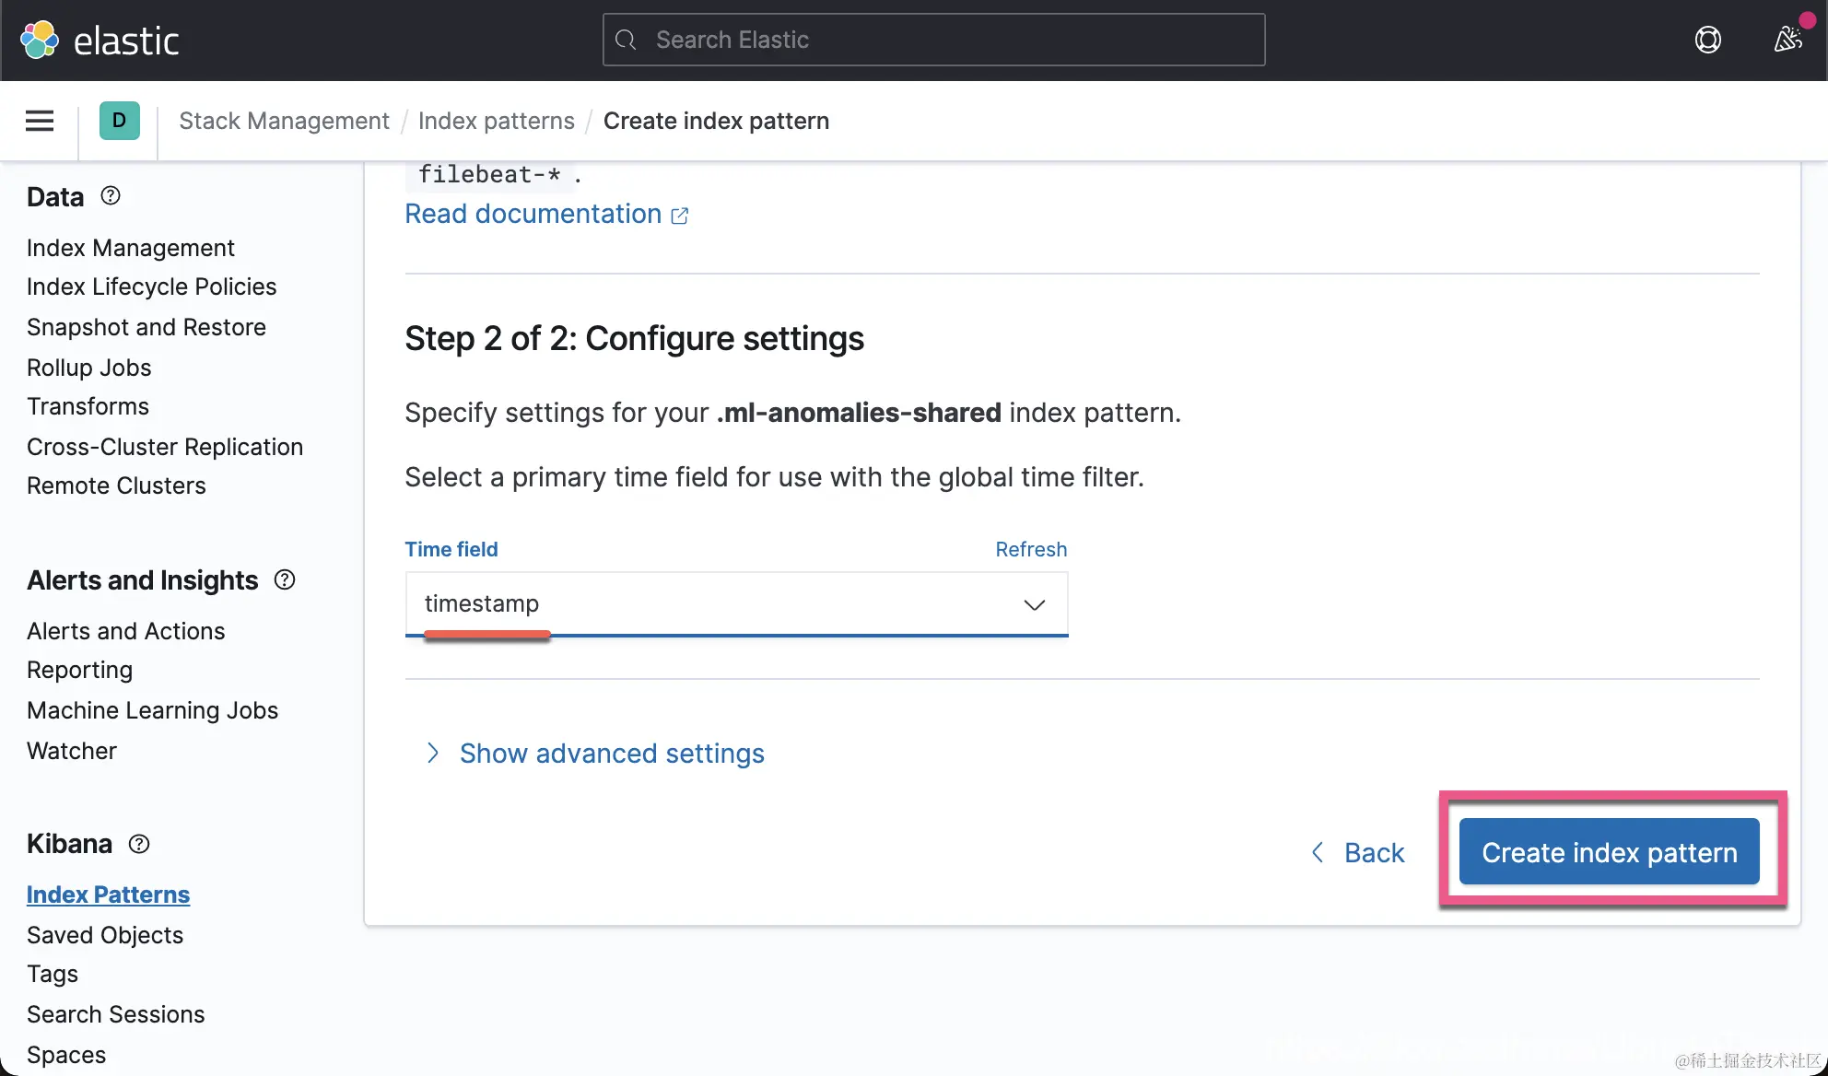The height and width of the screenshot is (1076, 1828).
Task: Click help icon next to Alerts and Insights
Action: click(x=285, y=579)
